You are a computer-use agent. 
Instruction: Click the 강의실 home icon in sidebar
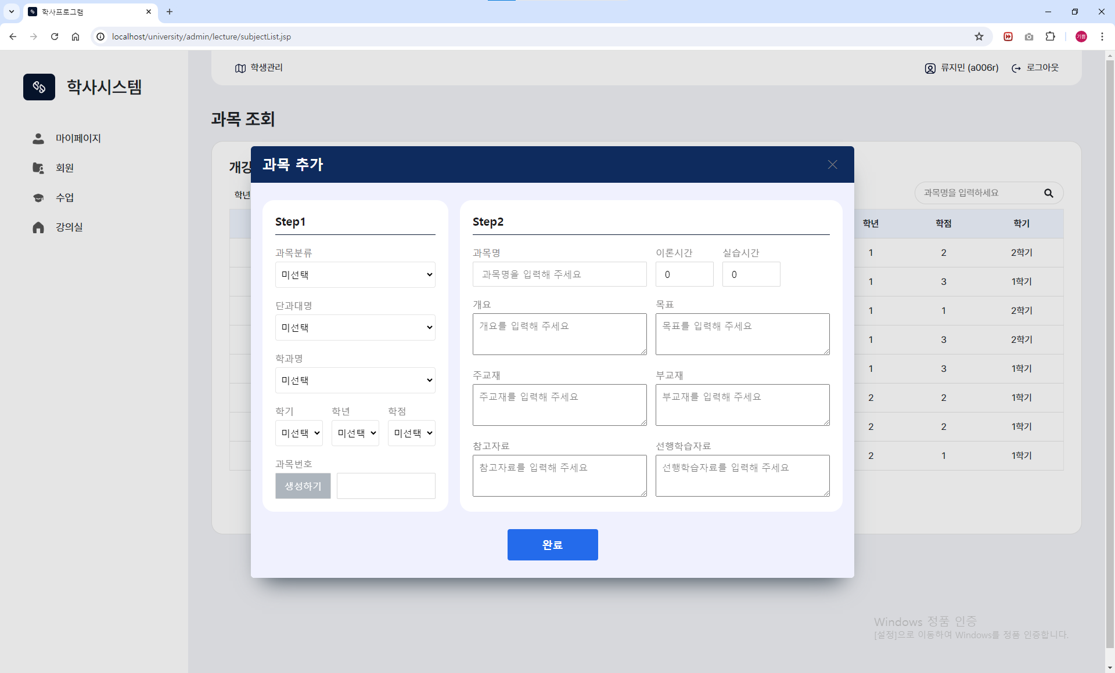click(x=38, y=227)
